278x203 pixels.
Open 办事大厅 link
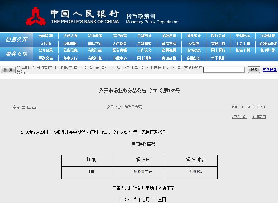70,58
